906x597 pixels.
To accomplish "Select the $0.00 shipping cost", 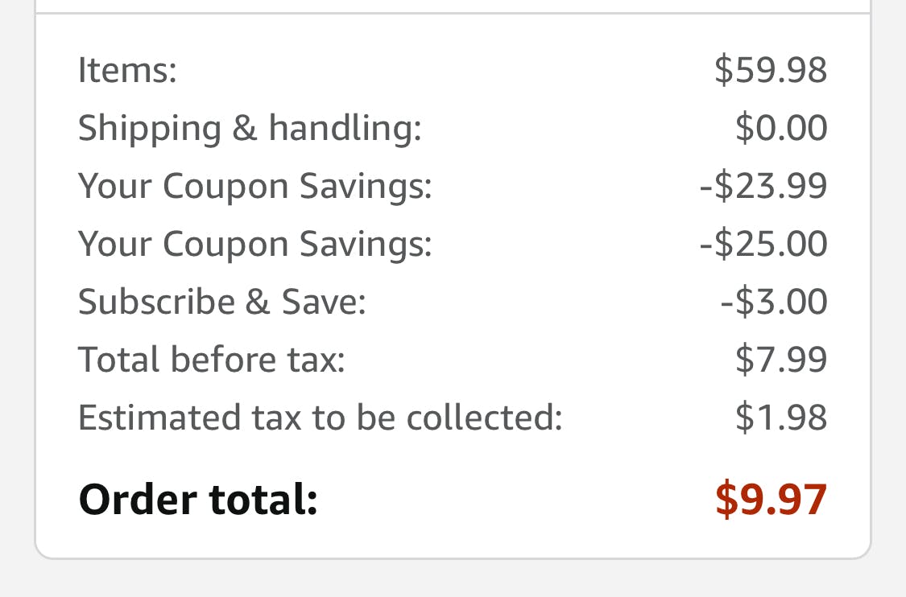I will coord(781,129).
